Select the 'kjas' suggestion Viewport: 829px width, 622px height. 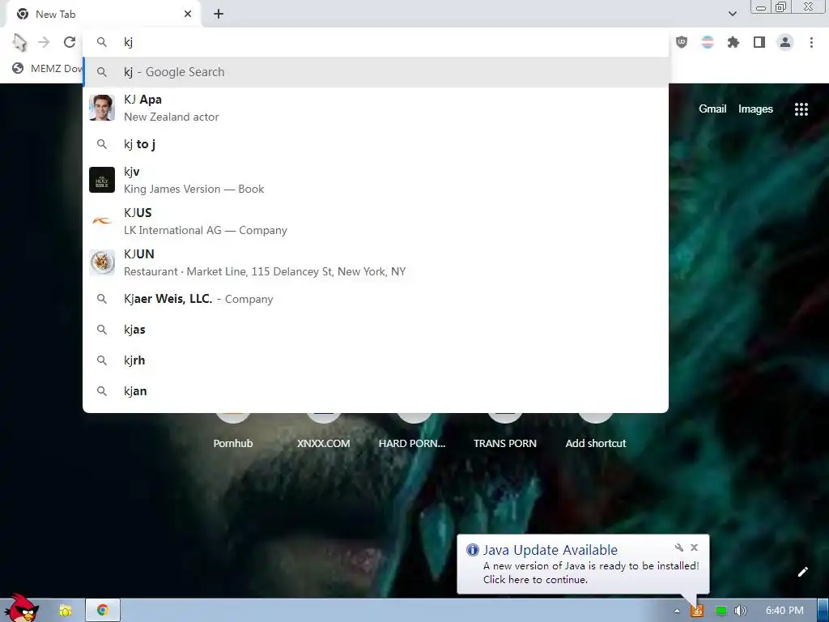coord(376,330)
